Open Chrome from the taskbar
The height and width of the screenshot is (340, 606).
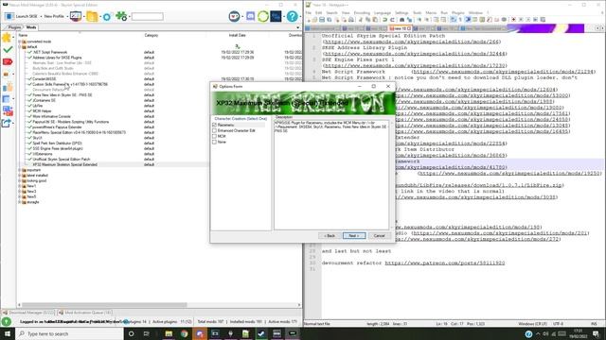point(185,333)
